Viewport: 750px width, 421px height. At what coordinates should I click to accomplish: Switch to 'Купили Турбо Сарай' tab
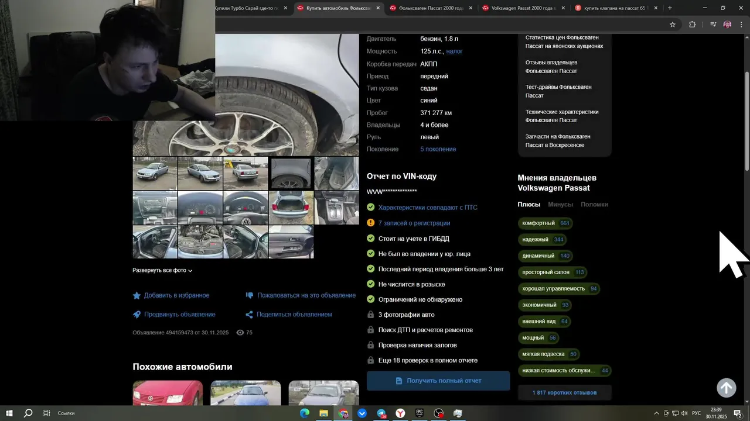[246, 8]
